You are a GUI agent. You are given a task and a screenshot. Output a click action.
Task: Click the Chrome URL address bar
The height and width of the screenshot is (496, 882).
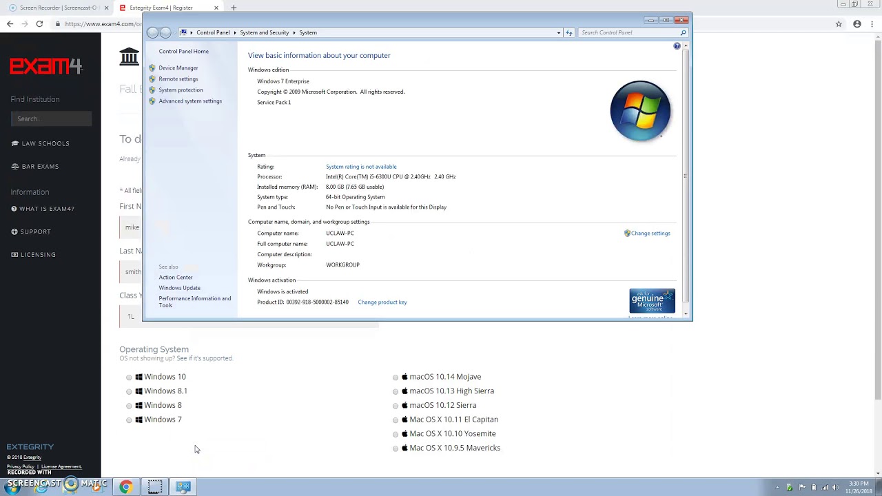pyautogui.click(x=103, y=23)
